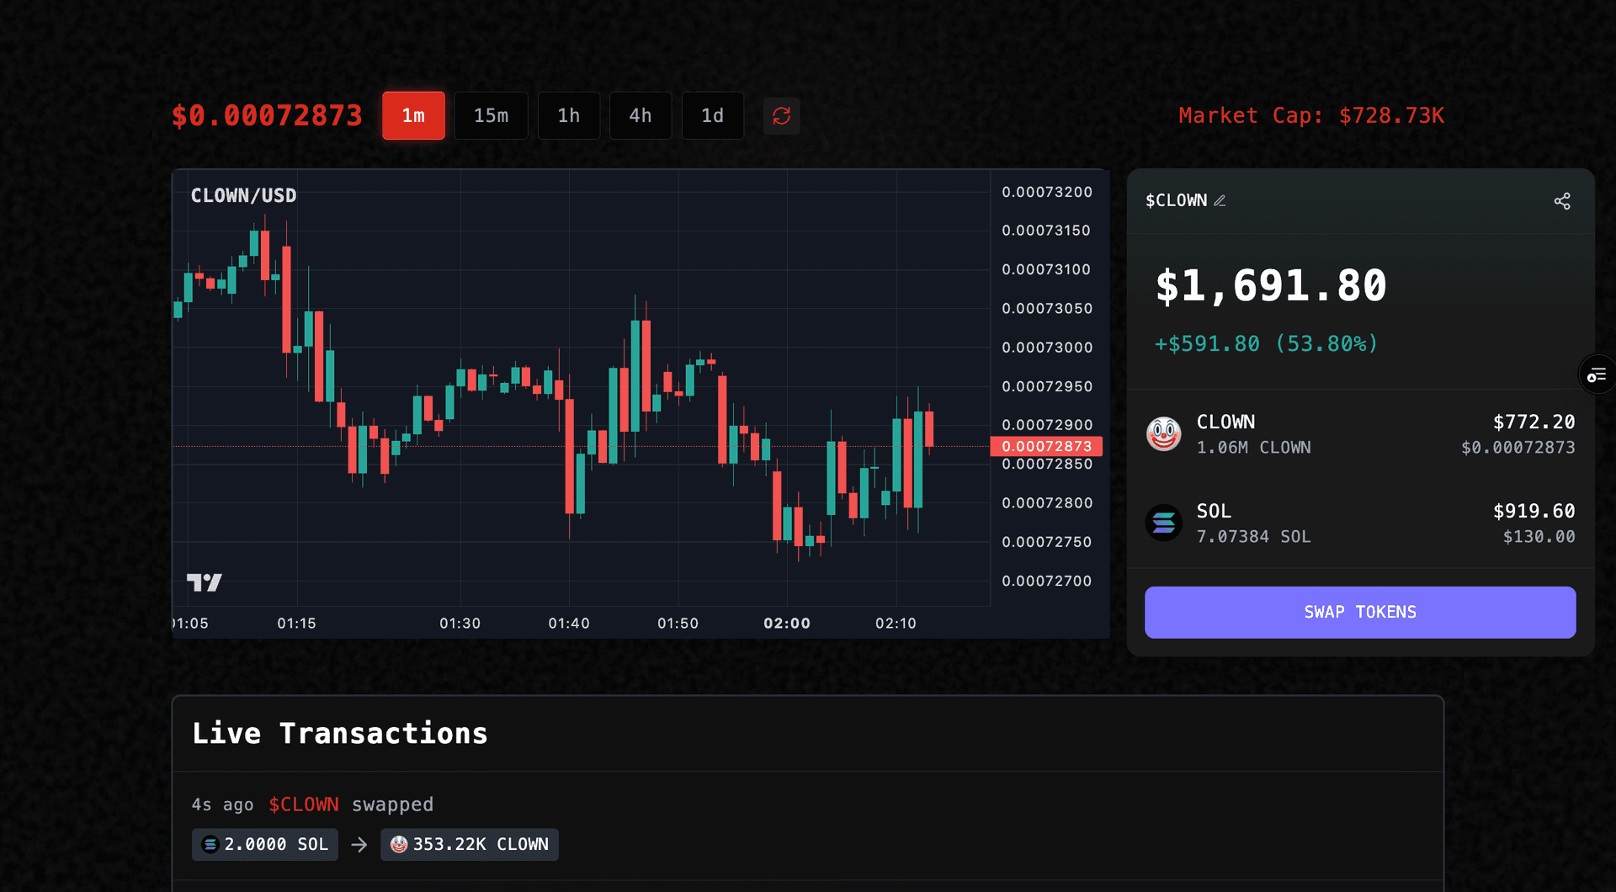Select the SOL holdings row

click(x=1360, y=523)
